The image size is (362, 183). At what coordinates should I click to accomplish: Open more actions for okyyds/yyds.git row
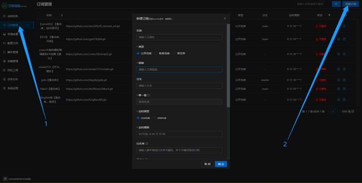pos(350,80)
